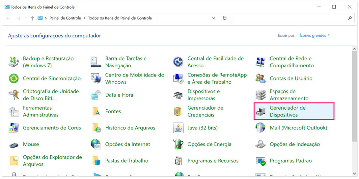The width and height of the screenshot is (359, 179).
Task: Click the search magnifier icon
Action: (x=350, y=18)
